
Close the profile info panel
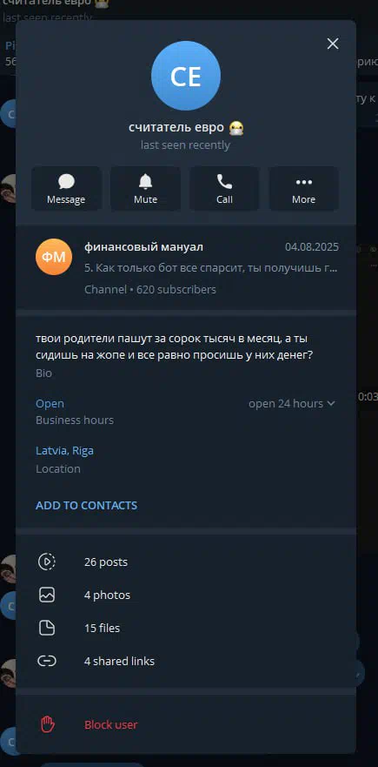(x=333, y=44)
